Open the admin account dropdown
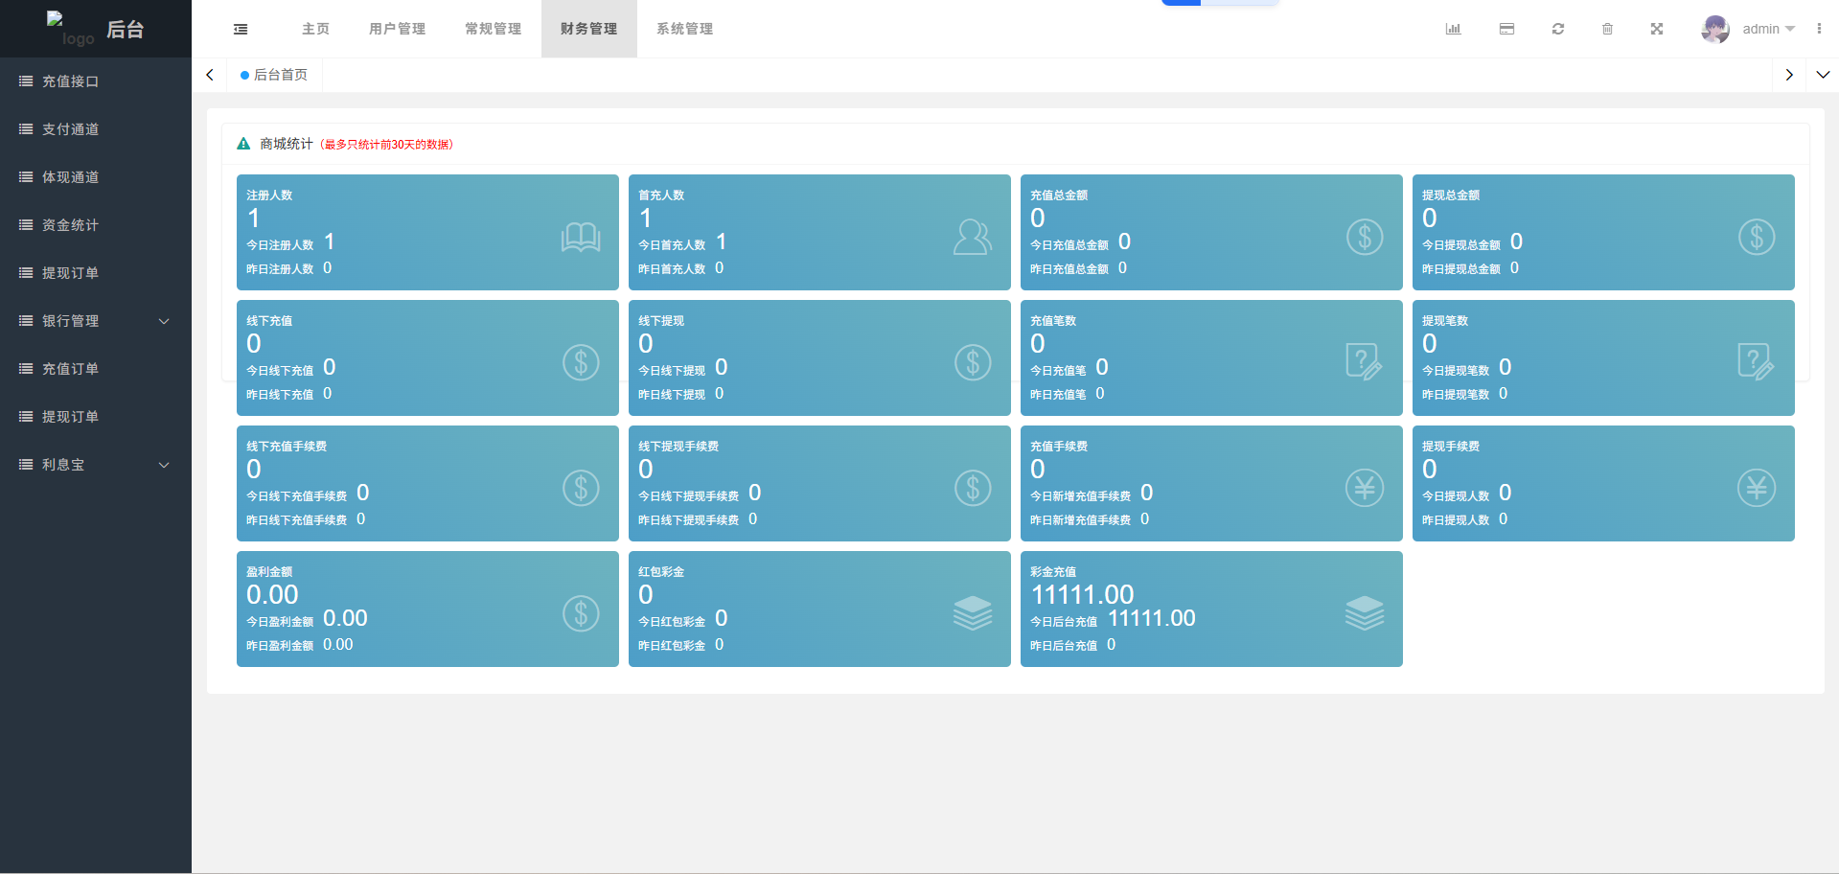 (x=1768, y=29)
